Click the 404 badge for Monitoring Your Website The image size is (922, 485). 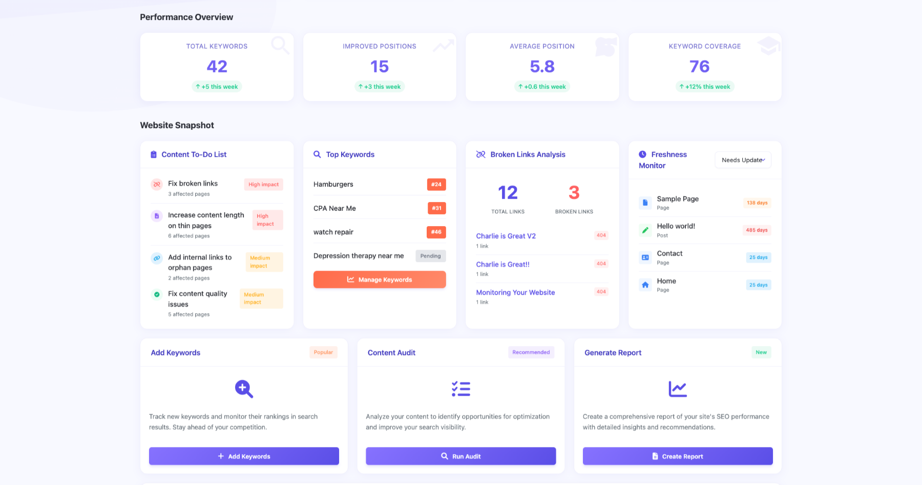pyautogui.click(x=601, y=292)
